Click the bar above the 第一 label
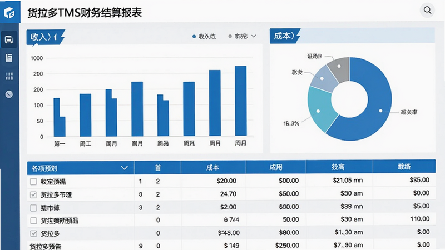Viewport: 445px width, 250px height. (60, 117)
